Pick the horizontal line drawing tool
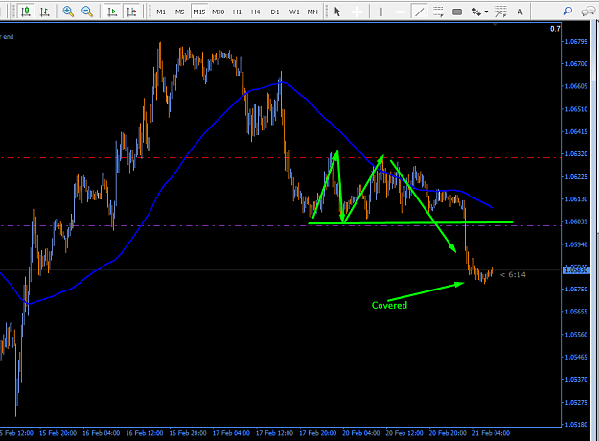Viewport: 599px width, 441px height. (401, 12)
